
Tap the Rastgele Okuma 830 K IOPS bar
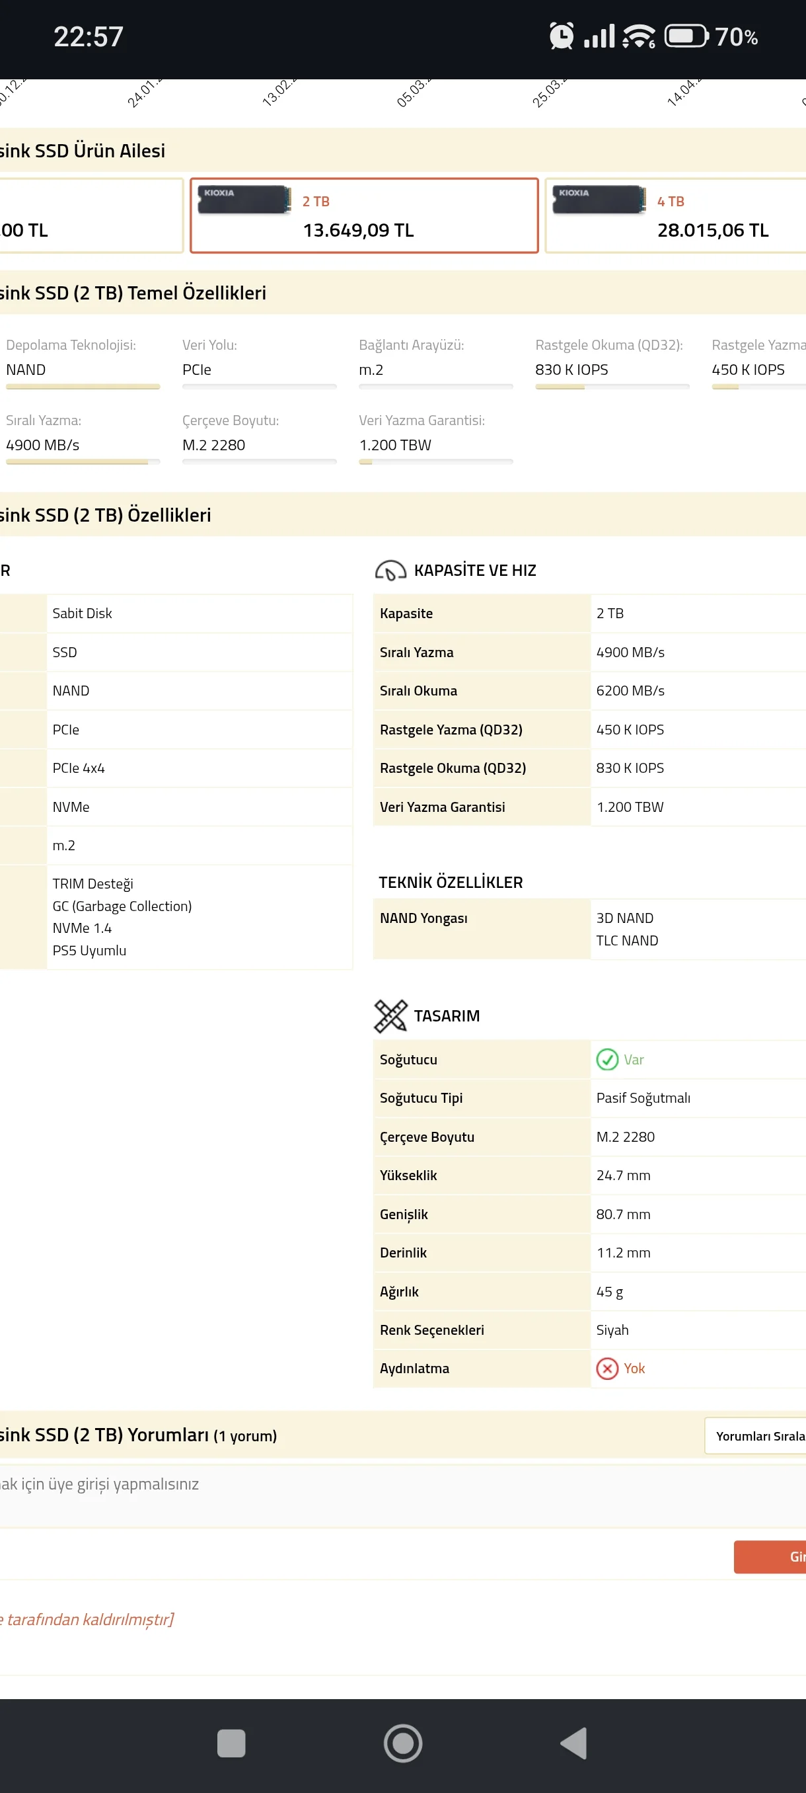point(612,386)
